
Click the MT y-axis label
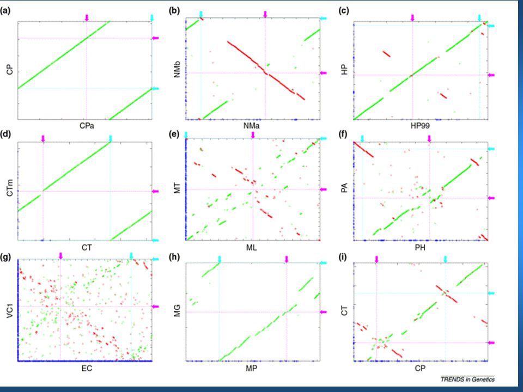point(177,188)
